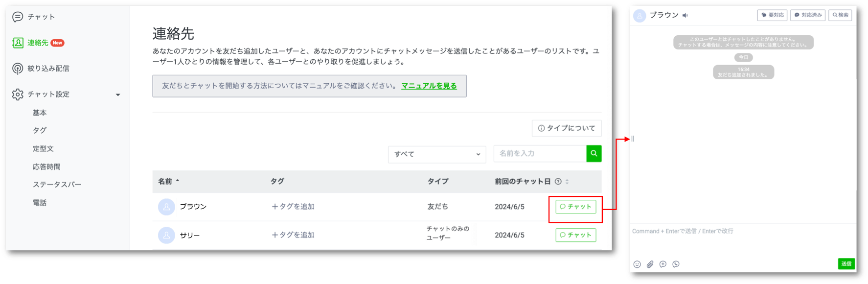Click the green magnifier search button
Image resolution: width=868 pixels, height=284 pixels.
pyautogui.click(x=594, y=154)
